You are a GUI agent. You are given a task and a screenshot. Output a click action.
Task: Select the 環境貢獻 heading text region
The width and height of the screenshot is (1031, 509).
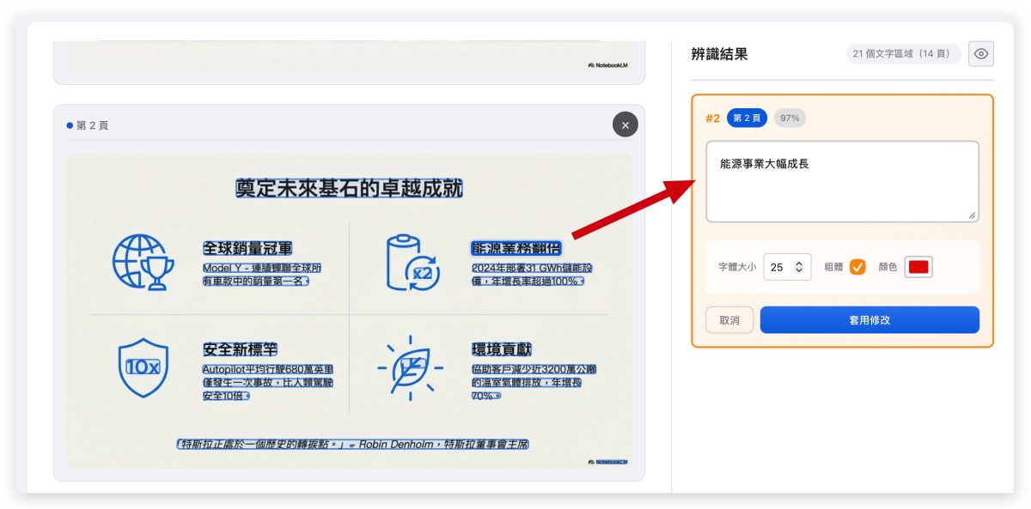pyautogui.click(x=501, y=349)
